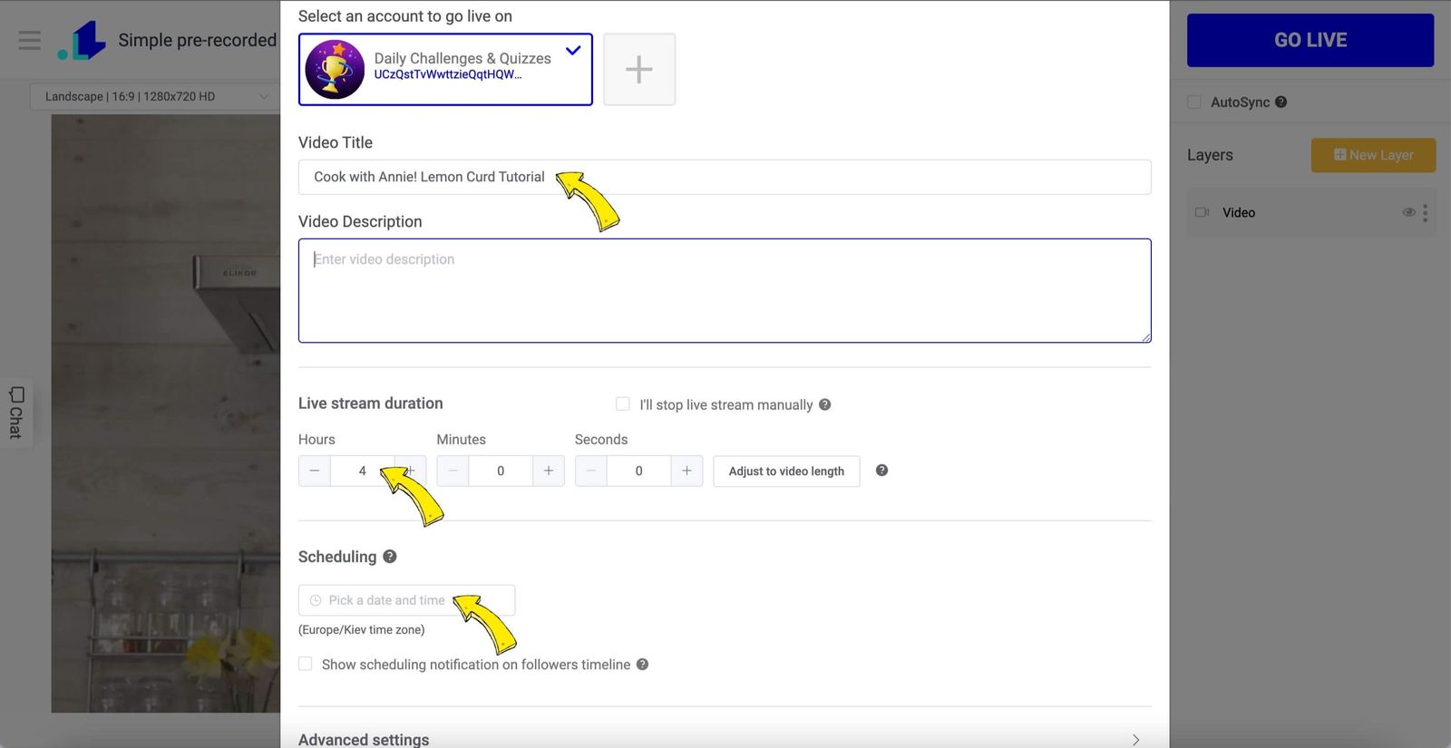Click the plus tile to add account
The image size is (1451, 748).
tap(638, 70)
